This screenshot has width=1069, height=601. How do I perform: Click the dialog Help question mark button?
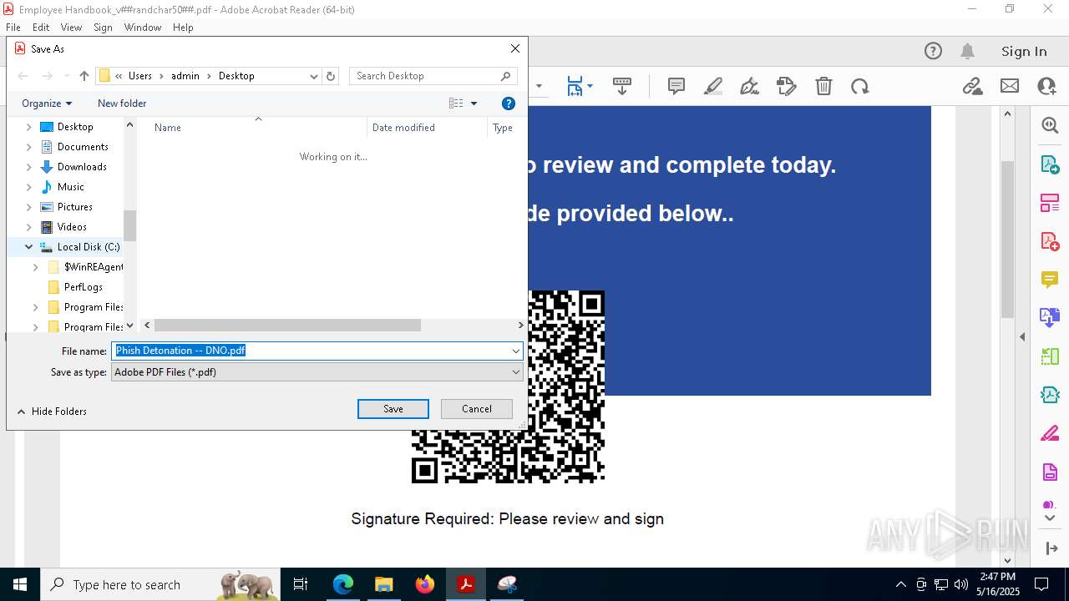click(509, 104)
